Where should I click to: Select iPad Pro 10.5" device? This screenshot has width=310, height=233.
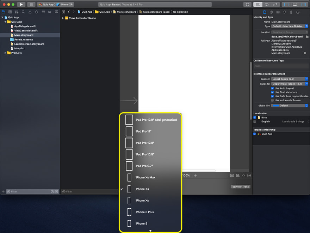coord(150,154)
